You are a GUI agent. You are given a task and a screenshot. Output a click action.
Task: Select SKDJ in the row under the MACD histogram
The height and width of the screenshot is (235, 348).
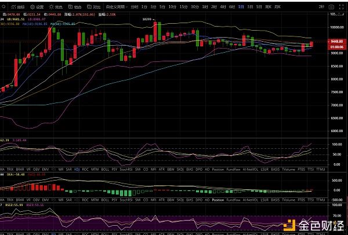[180, 200]
